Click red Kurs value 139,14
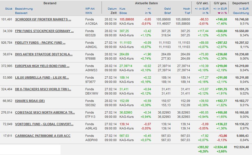The width and height of the screenshot is (252, 155). point(124,124)
